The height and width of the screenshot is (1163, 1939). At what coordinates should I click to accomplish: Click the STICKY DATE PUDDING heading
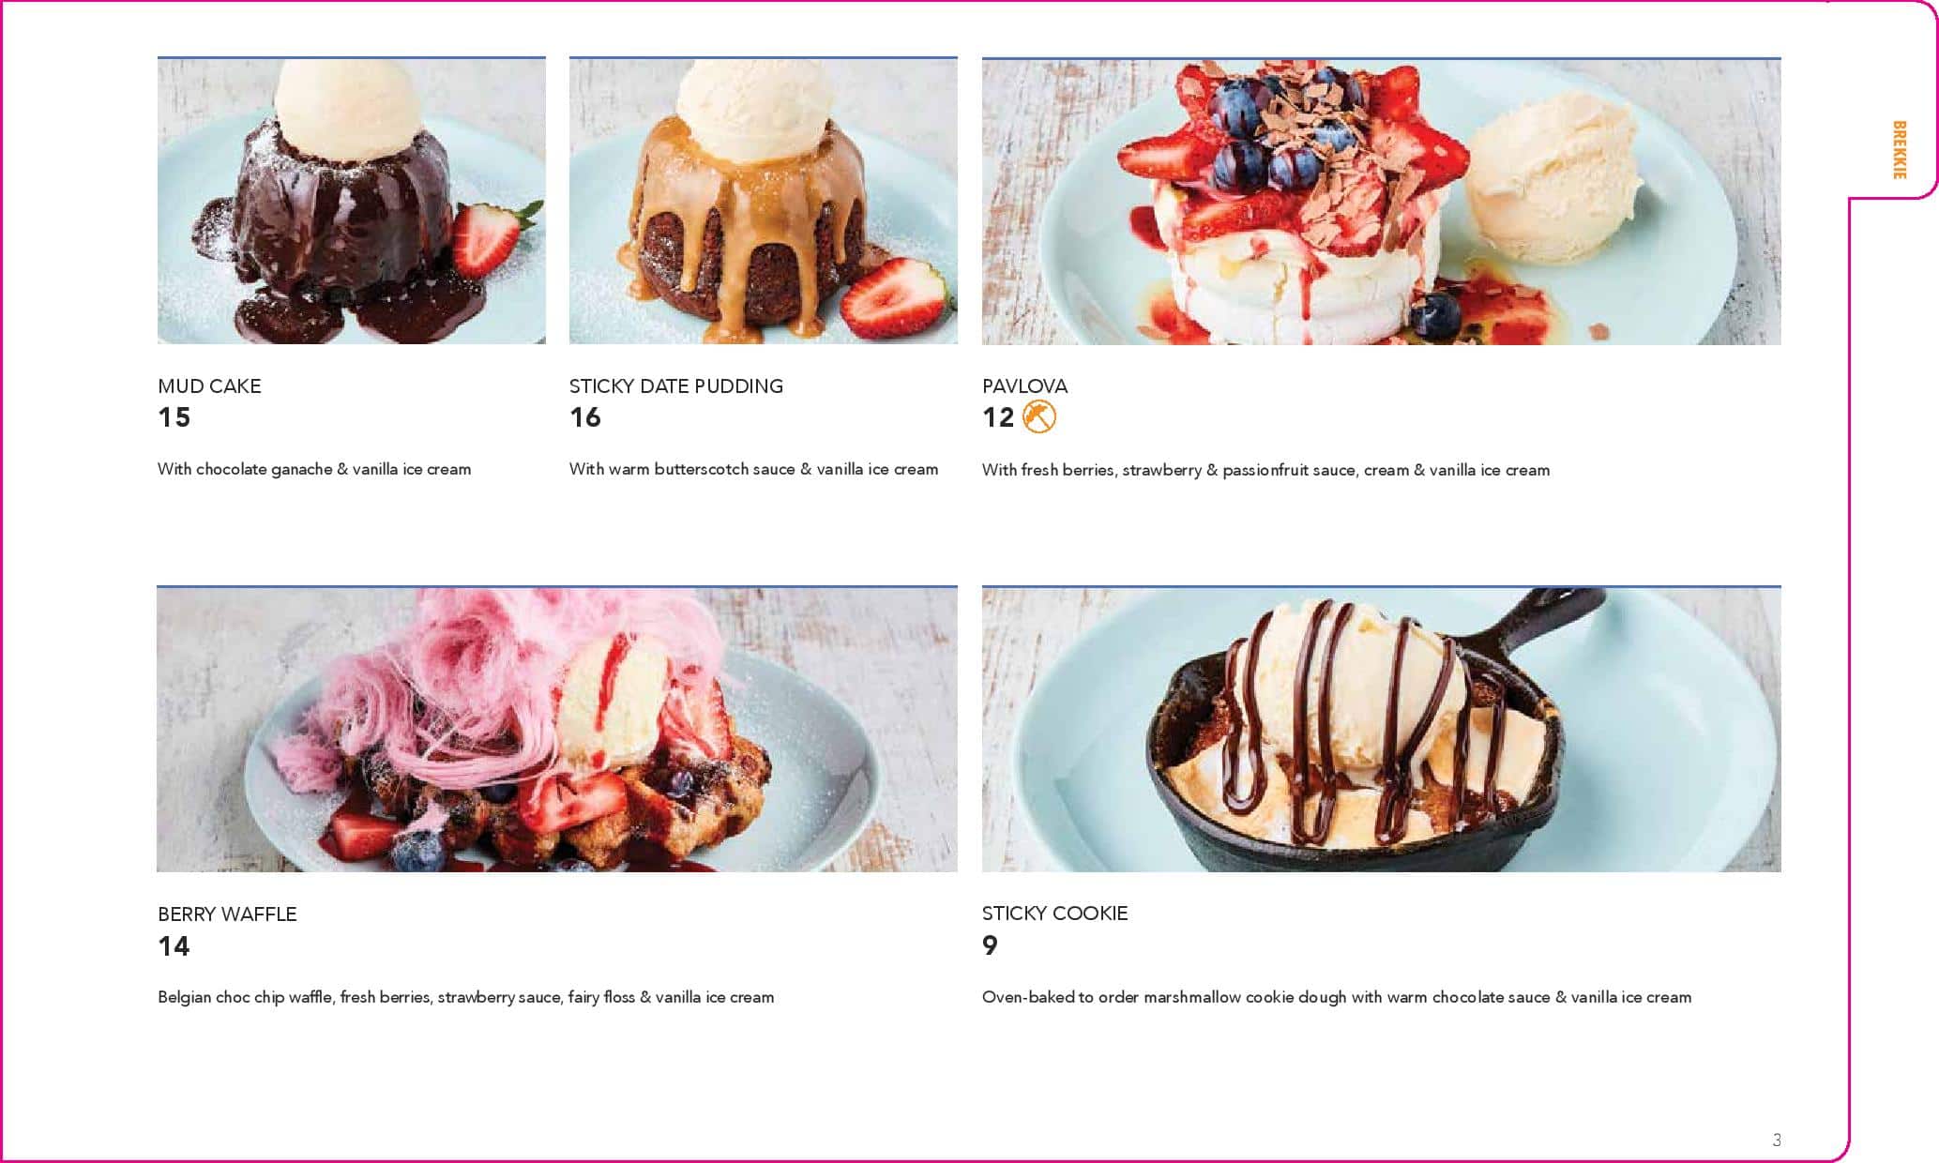pyautogui.click(x=675, y=386)
